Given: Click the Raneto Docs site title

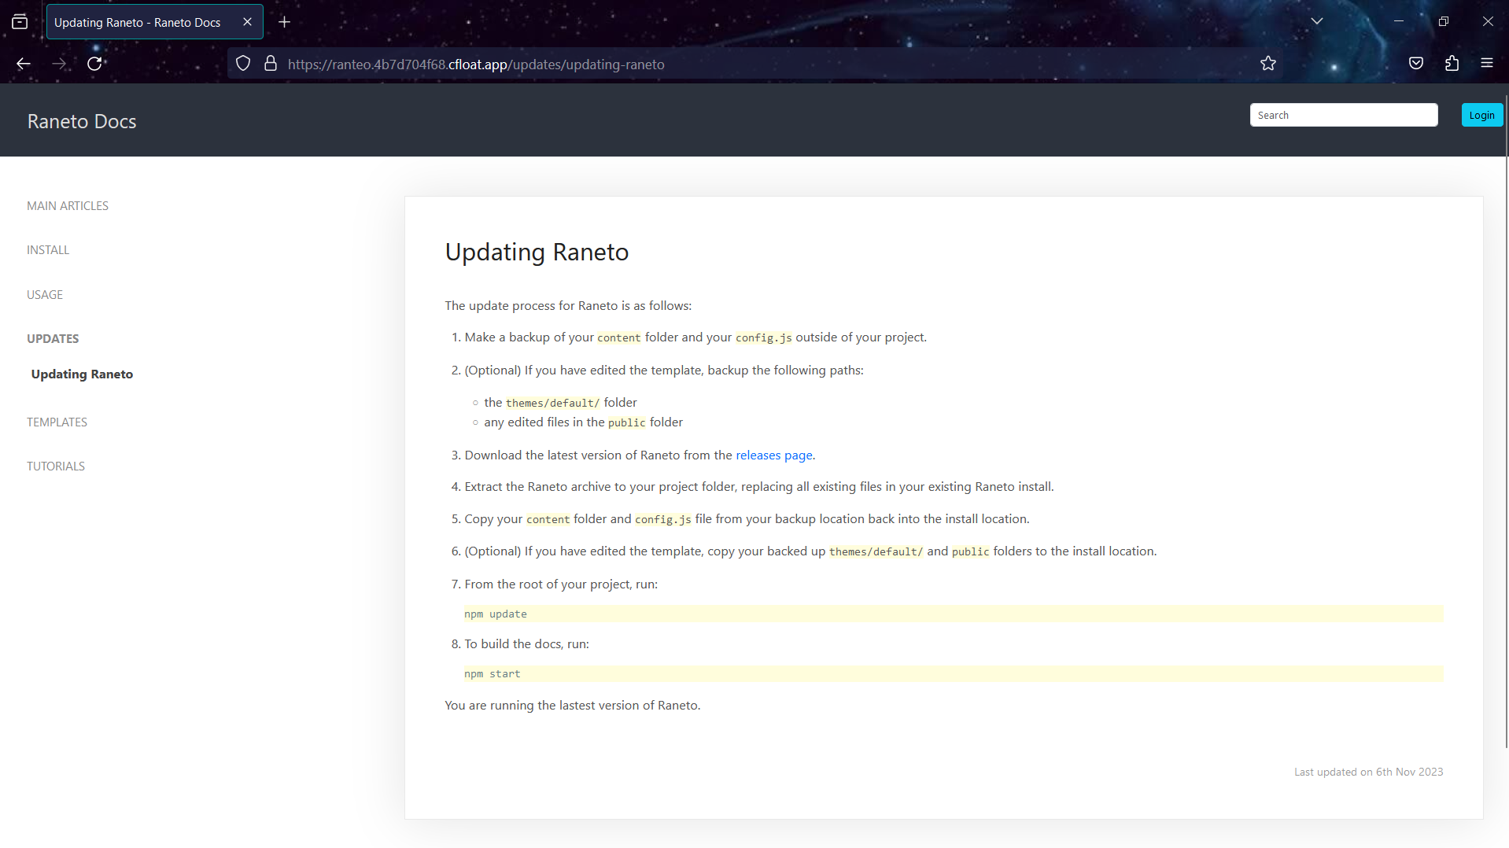Looking at the screenshot, I should tap(82, 121).
